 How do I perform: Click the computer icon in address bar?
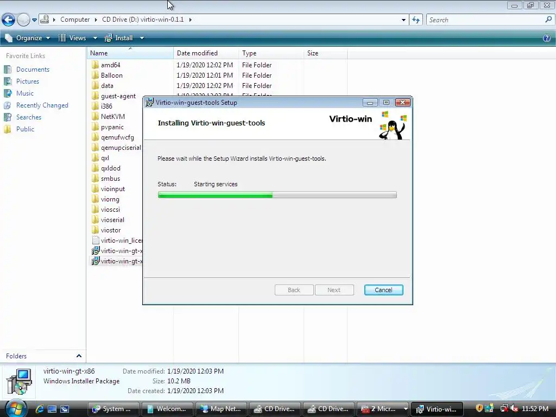[45, 20]
